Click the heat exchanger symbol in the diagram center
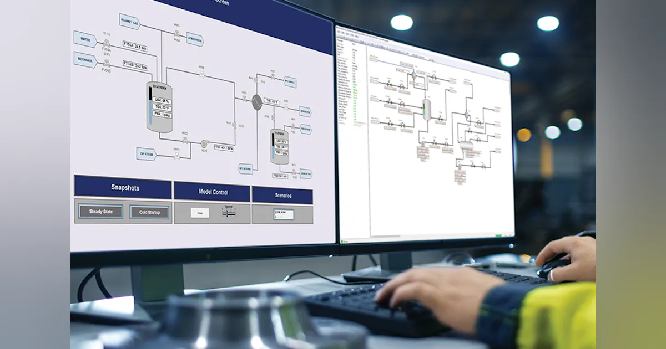 [x=257, y=104]
